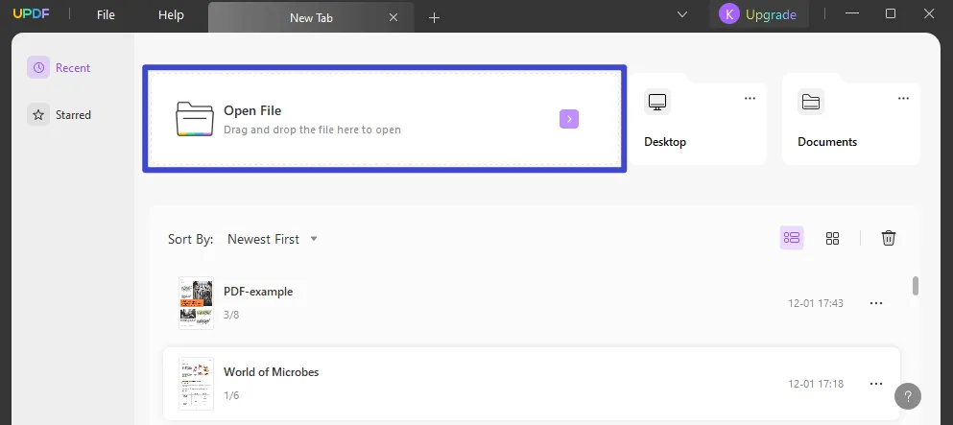
Task: Click the UPDF logo
Action: point(34,15)
